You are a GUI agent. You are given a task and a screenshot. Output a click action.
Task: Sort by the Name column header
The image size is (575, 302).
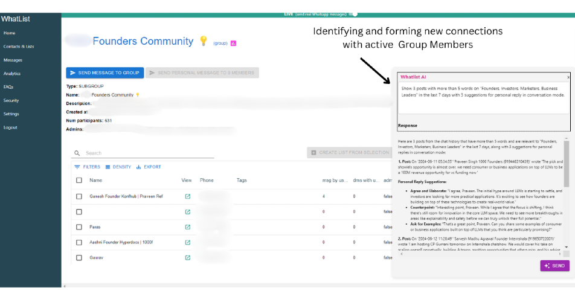(95, 181)
